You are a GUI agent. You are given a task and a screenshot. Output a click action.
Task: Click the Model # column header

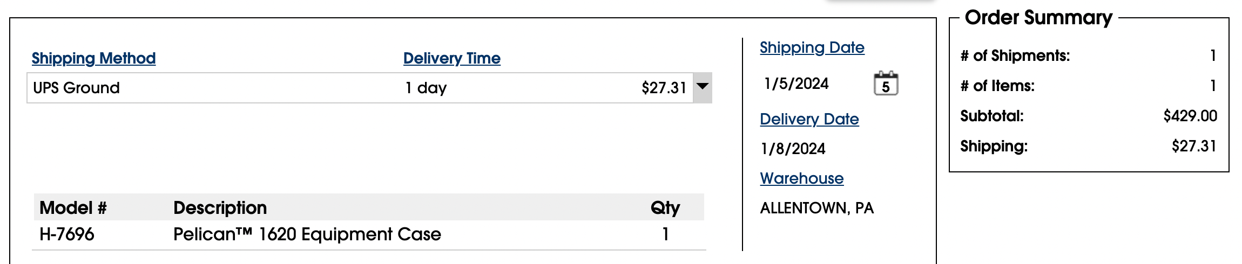[x=73, y=208]
